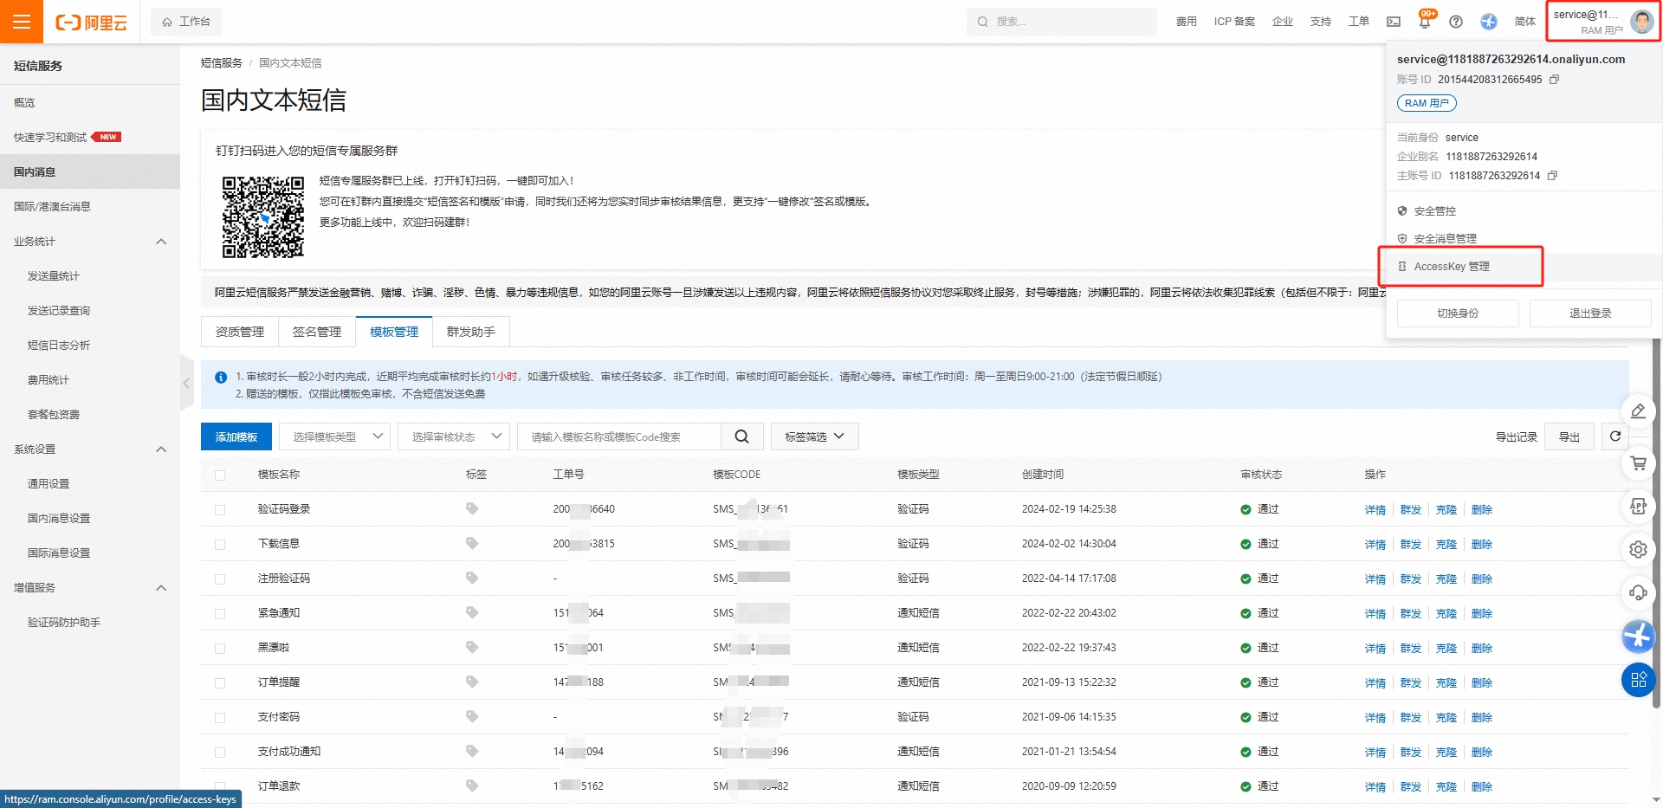Open the 选择模板类型 dropdown

pos(337,436)
